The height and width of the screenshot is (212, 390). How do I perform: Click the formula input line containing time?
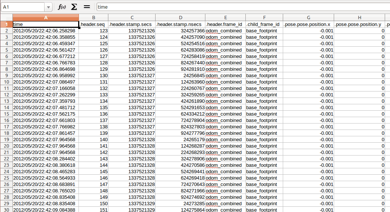pyautogui.click(x=243, y=7)
